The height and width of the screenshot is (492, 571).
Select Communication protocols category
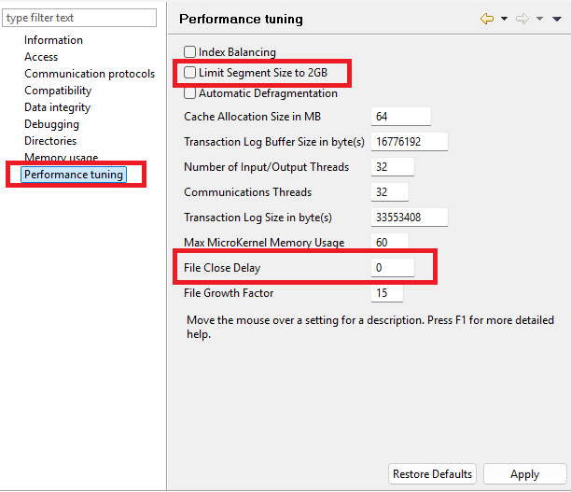90,74
